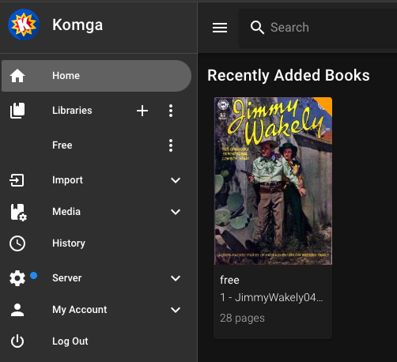The image size is (397, 362).
Task: Click the My Account label
Action: [x=80, y=310]
